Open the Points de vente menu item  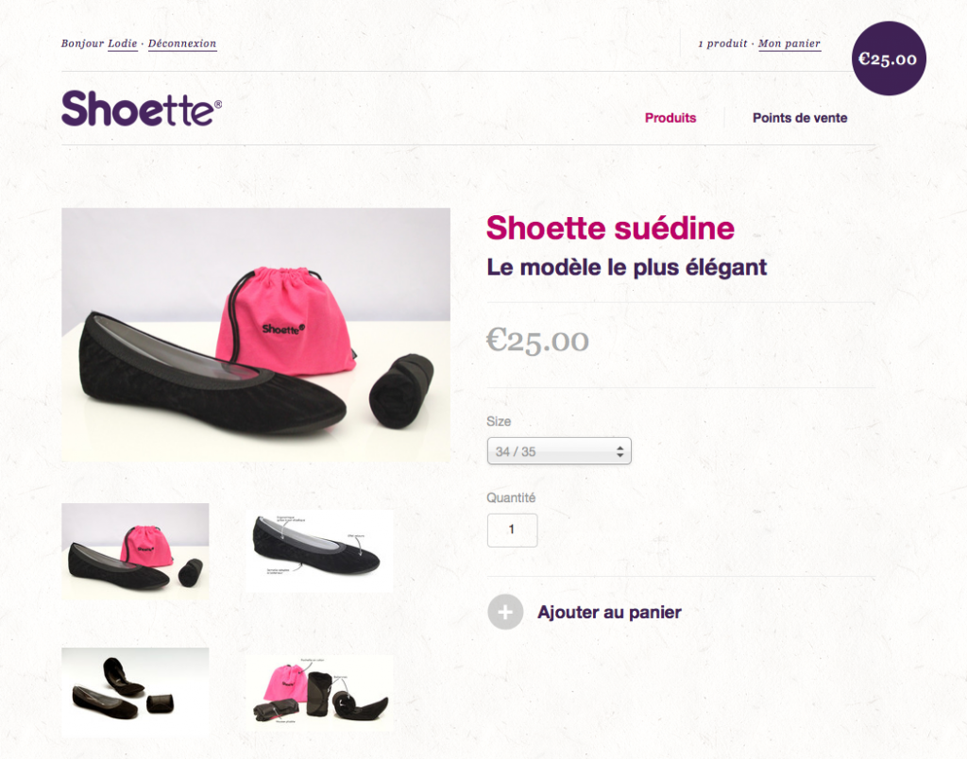(x=800, y=118)
